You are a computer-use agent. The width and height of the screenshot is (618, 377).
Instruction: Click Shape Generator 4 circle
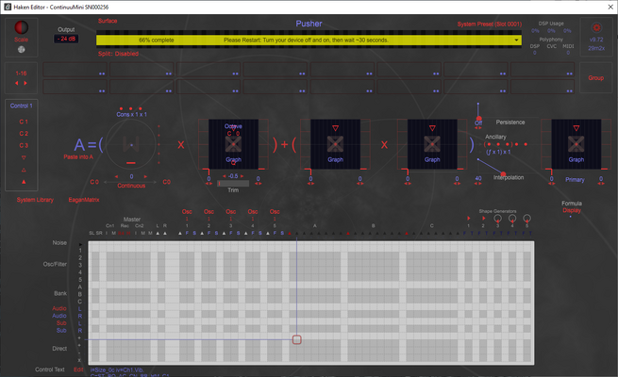(x=512, y=218)
